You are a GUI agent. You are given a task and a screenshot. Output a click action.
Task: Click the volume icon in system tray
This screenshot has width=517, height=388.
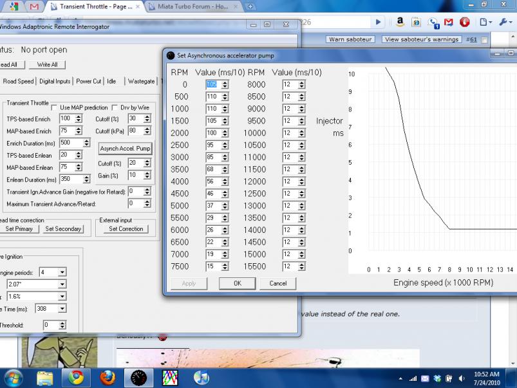point(462,378)
